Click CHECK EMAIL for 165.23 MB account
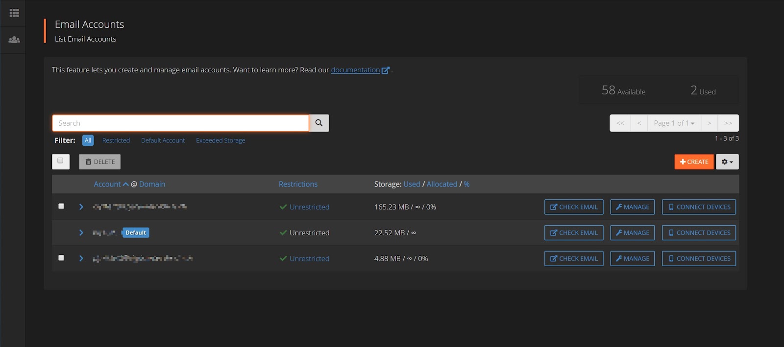This screenshot has height=347, width=784. [574, 207]
